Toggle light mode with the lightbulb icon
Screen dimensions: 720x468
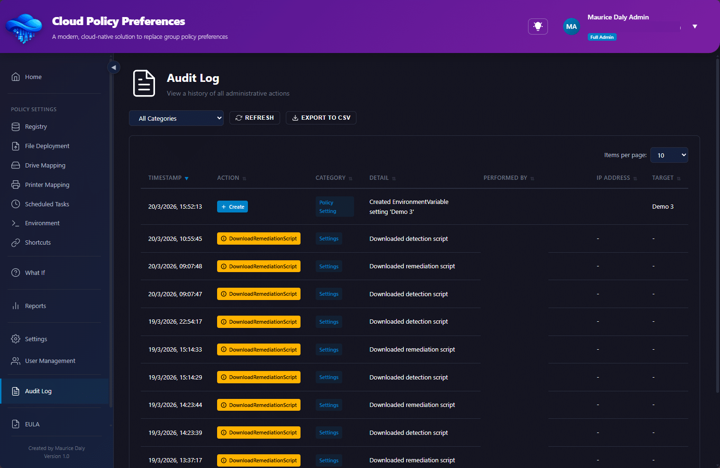click(x=538, y=26)
